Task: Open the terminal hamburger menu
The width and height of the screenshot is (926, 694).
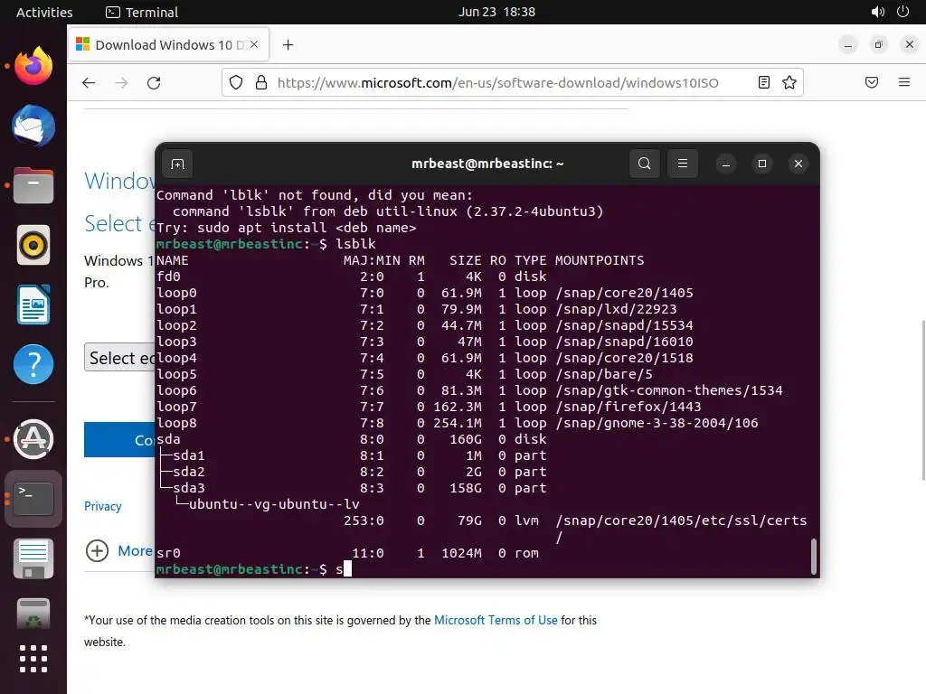Action: point(683,164)
